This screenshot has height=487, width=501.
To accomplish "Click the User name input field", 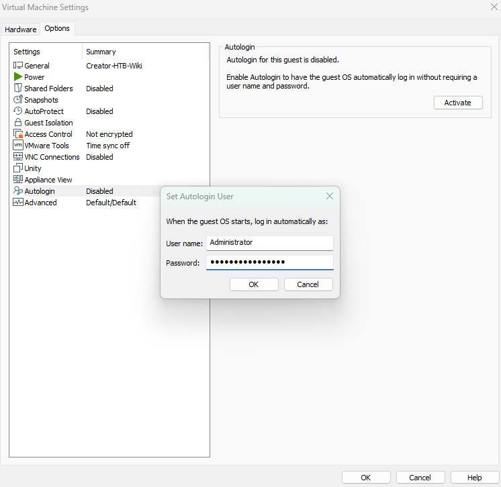I will [269, 243].
